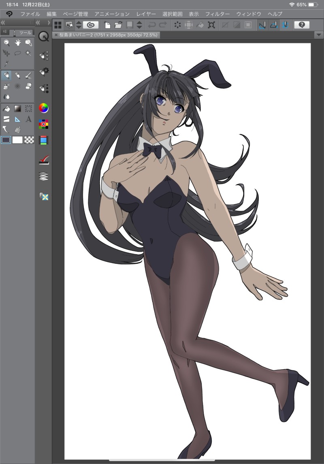The height and width of the screenshot is (464, 324).
Task: Select the Zoom magnifier tool
Action: click(6, 43)
